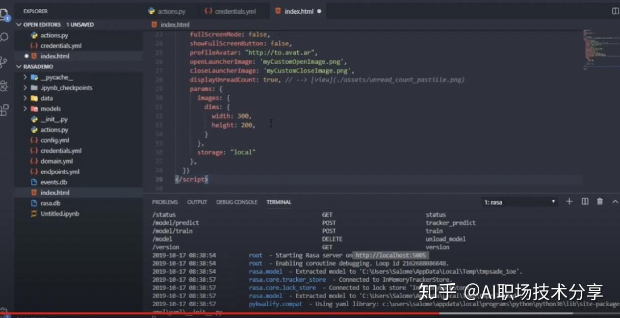Switch to the PROBLEMS tab
620x318 pixels.
click(165, 202)
